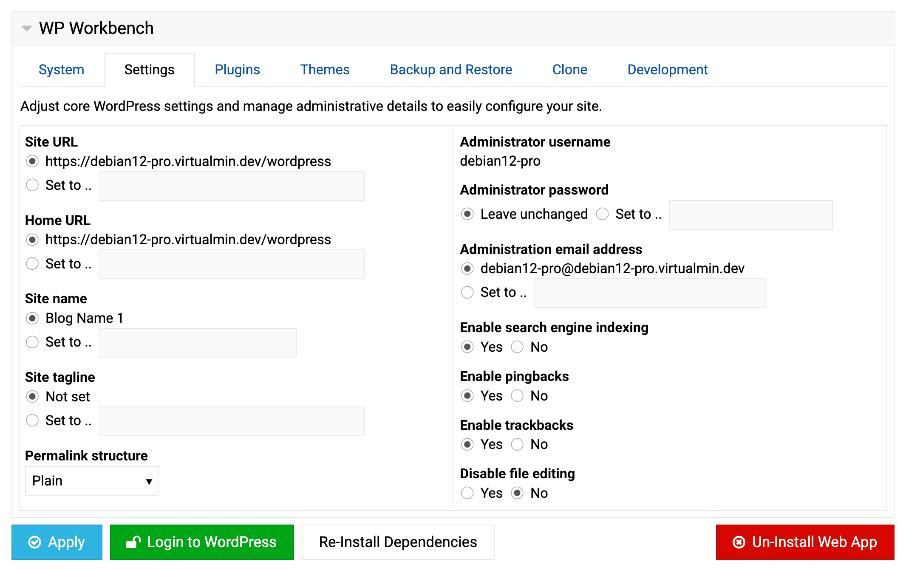Click the unlock icon on Login to WordPress

[133, 542]
